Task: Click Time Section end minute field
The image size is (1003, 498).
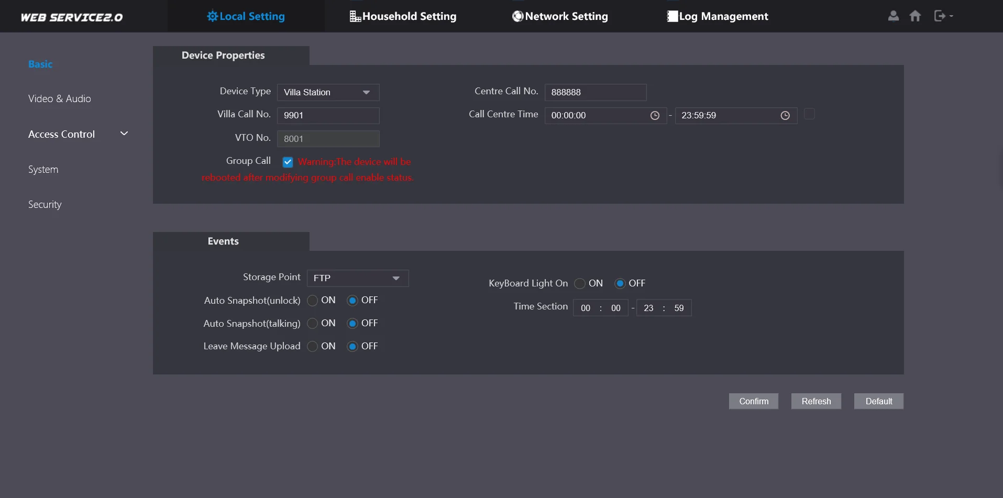Action: pyautogui.click(x=679, y=308)
